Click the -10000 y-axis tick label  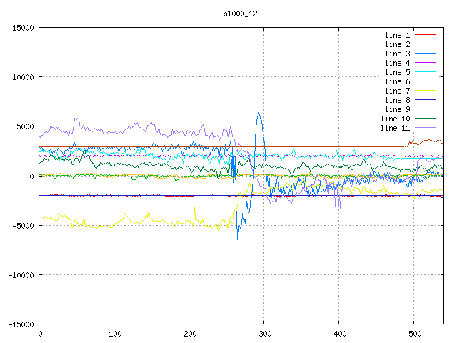(19, 275)
